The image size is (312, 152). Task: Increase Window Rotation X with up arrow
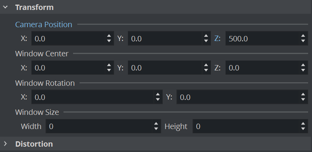click(158, 95)
